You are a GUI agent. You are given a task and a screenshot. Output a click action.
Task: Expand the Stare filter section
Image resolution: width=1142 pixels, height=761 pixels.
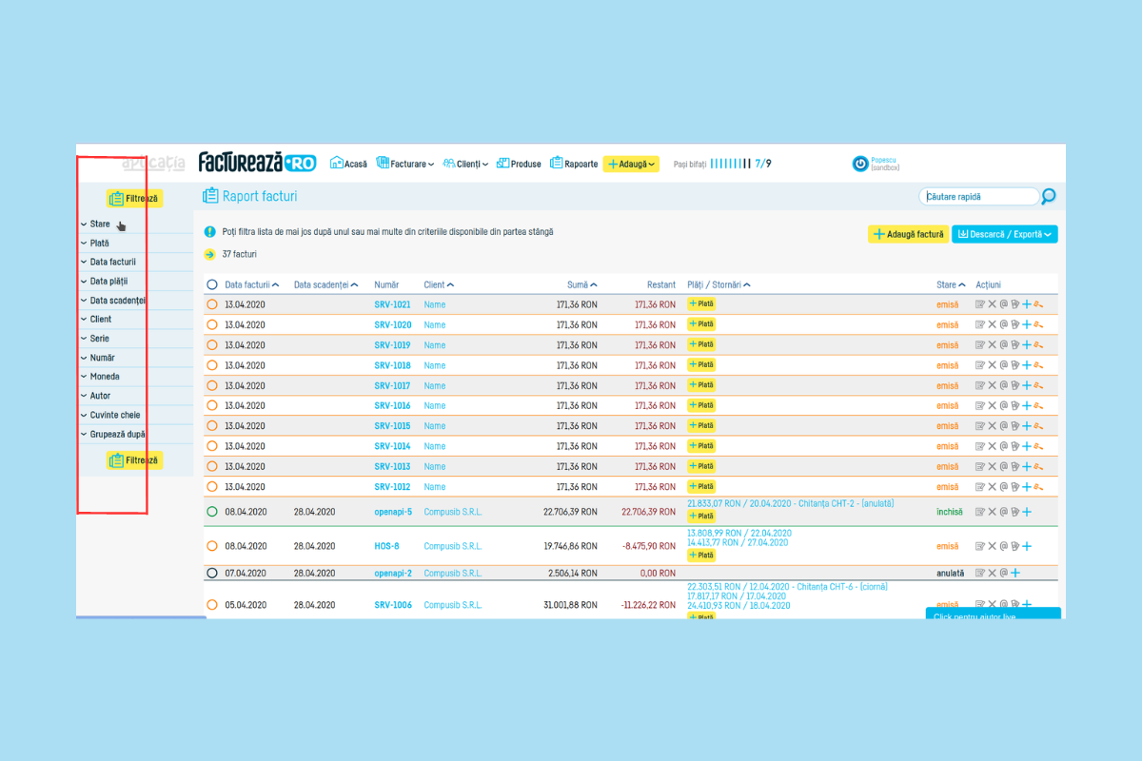[99, 224]
